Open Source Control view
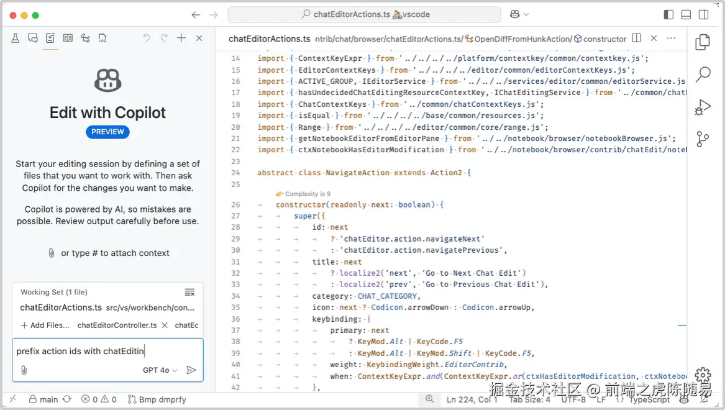The width and height of the screenshot is (725, 410). click(x=703, y=139)
